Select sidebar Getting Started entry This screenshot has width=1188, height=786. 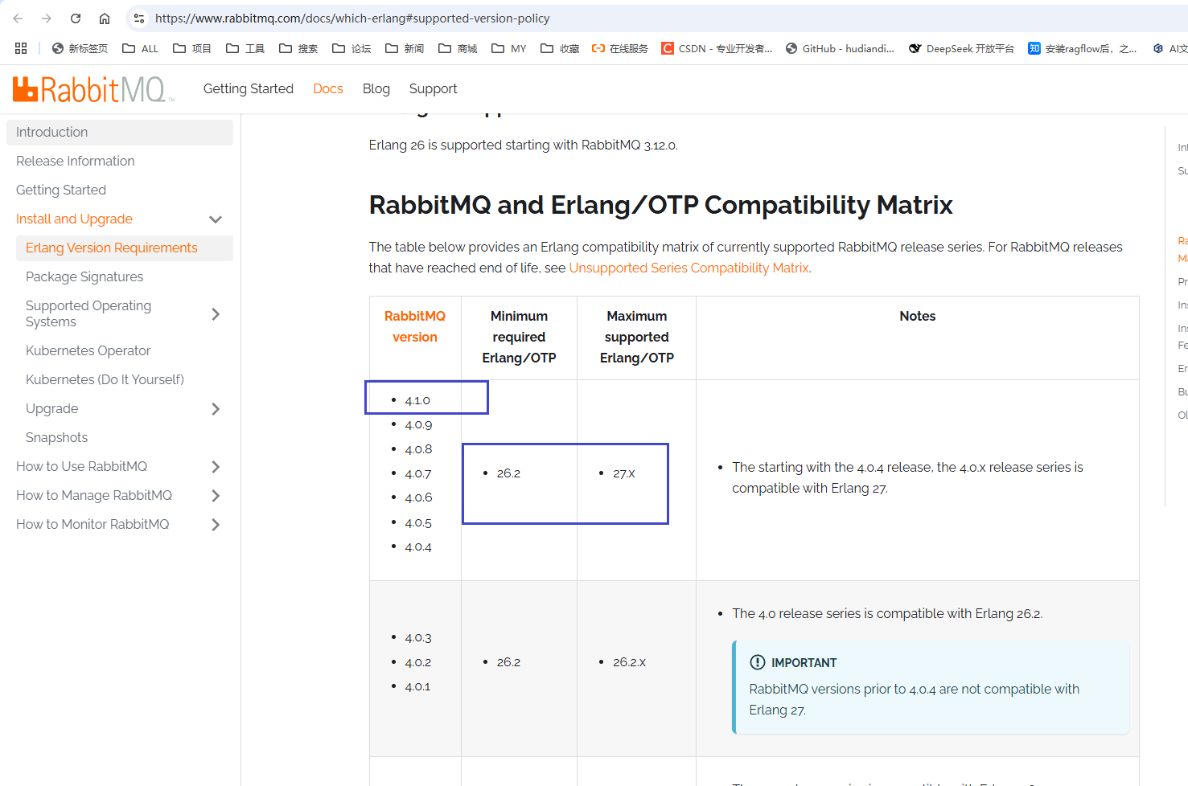point(61,190)
